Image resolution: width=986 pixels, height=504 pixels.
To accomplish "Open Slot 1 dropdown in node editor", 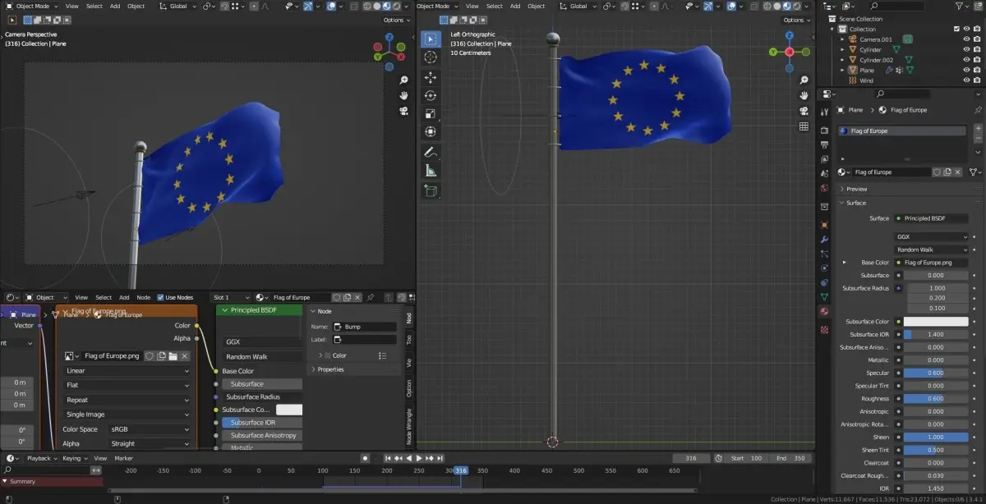I will point(230,297).
